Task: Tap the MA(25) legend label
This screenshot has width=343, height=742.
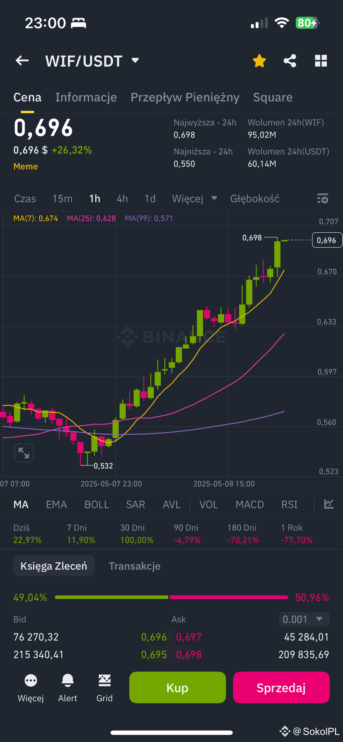Action: (91, 218)
